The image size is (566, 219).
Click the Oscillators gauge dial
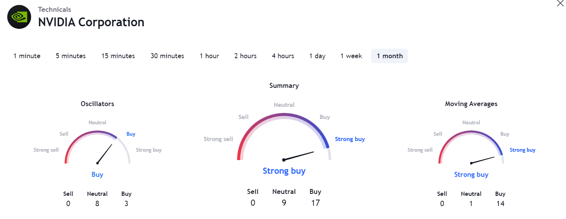tap(98, 148)
